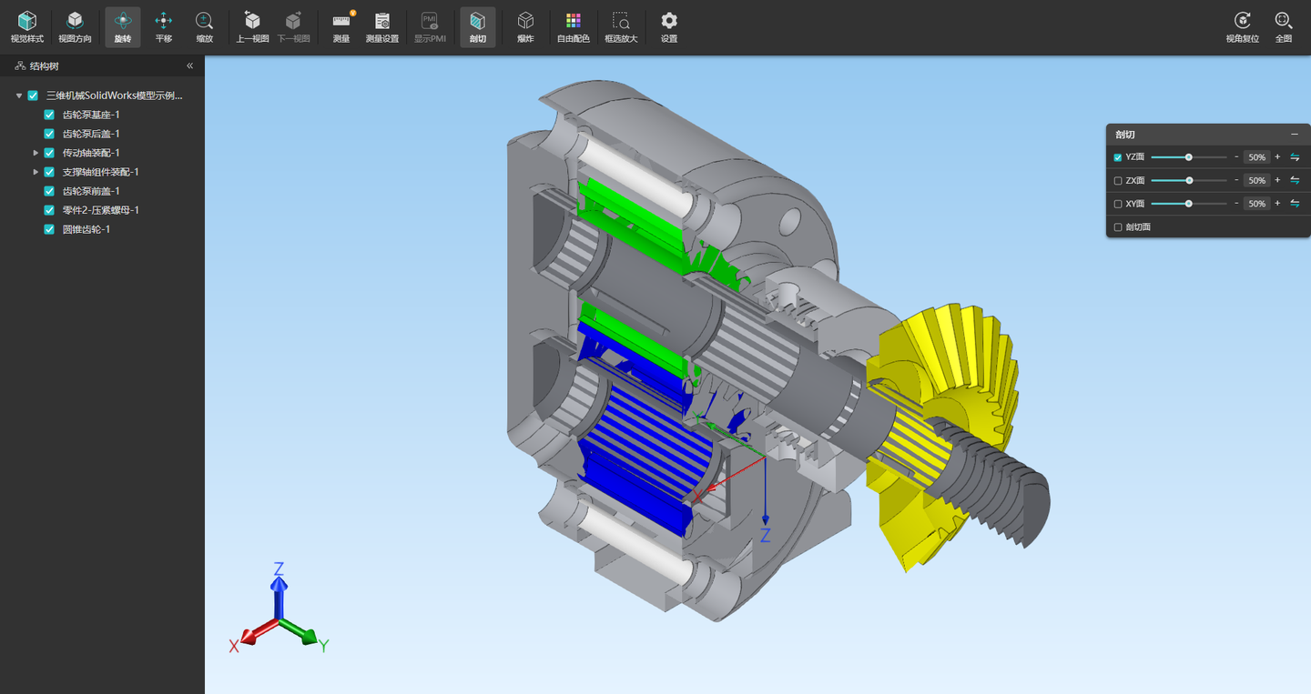Enable the XY面 section plane checkbox
This screenshot has height=694, width=1311.
[x=1118, y=204]
